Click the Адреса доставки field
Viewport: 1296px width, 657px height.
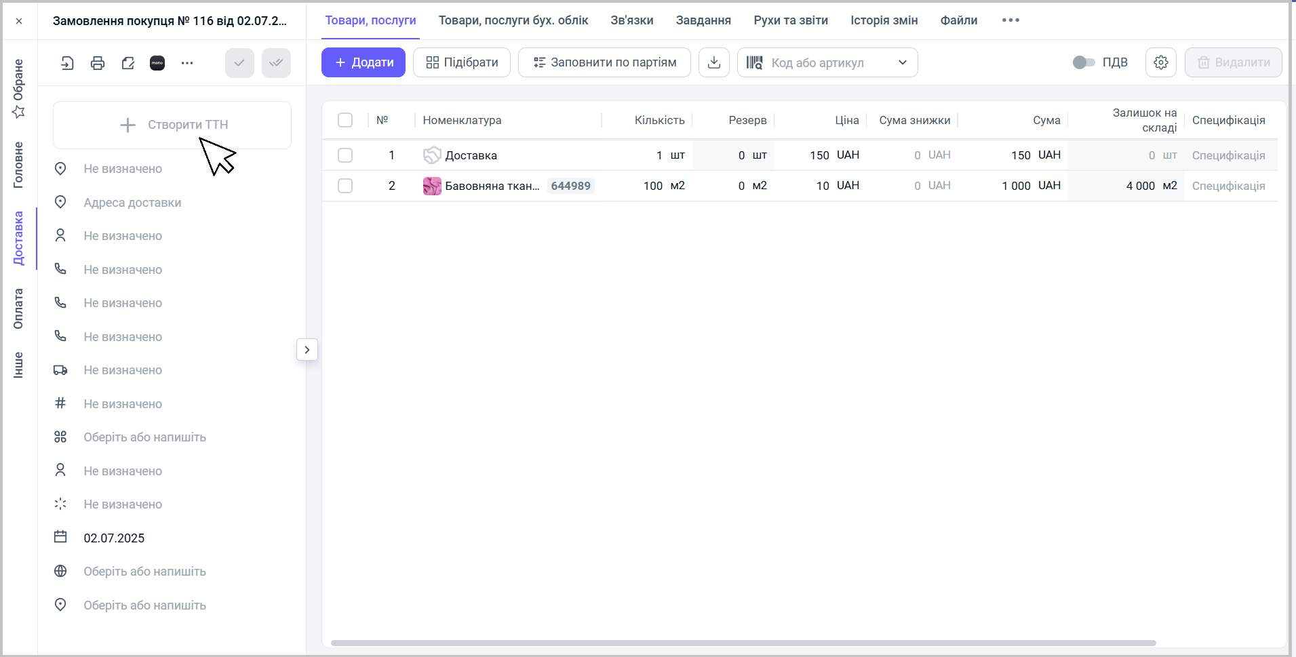point(132,203)
